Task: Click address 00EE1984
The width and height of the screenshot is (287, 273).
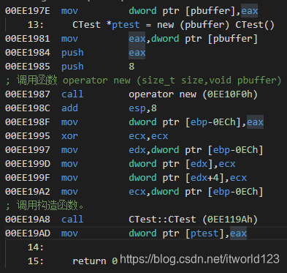Action: pos(28,53)
